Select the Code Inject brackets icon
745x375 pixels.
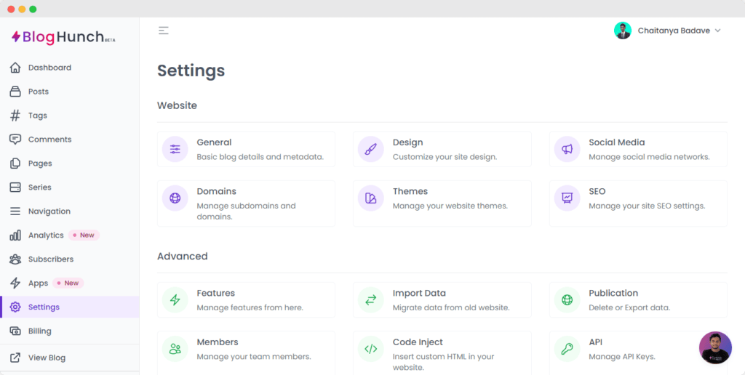point(371,349)
